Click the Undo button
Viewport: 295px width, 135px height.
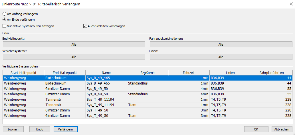coord(40,129)
